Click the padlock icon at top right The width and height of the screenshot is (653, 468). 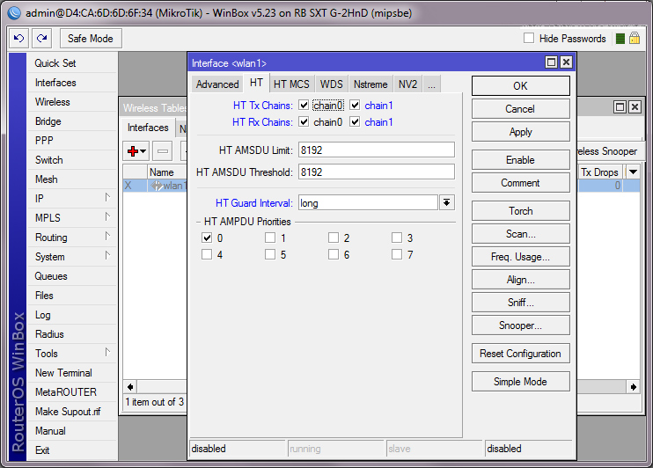click(x=634, y=39)
